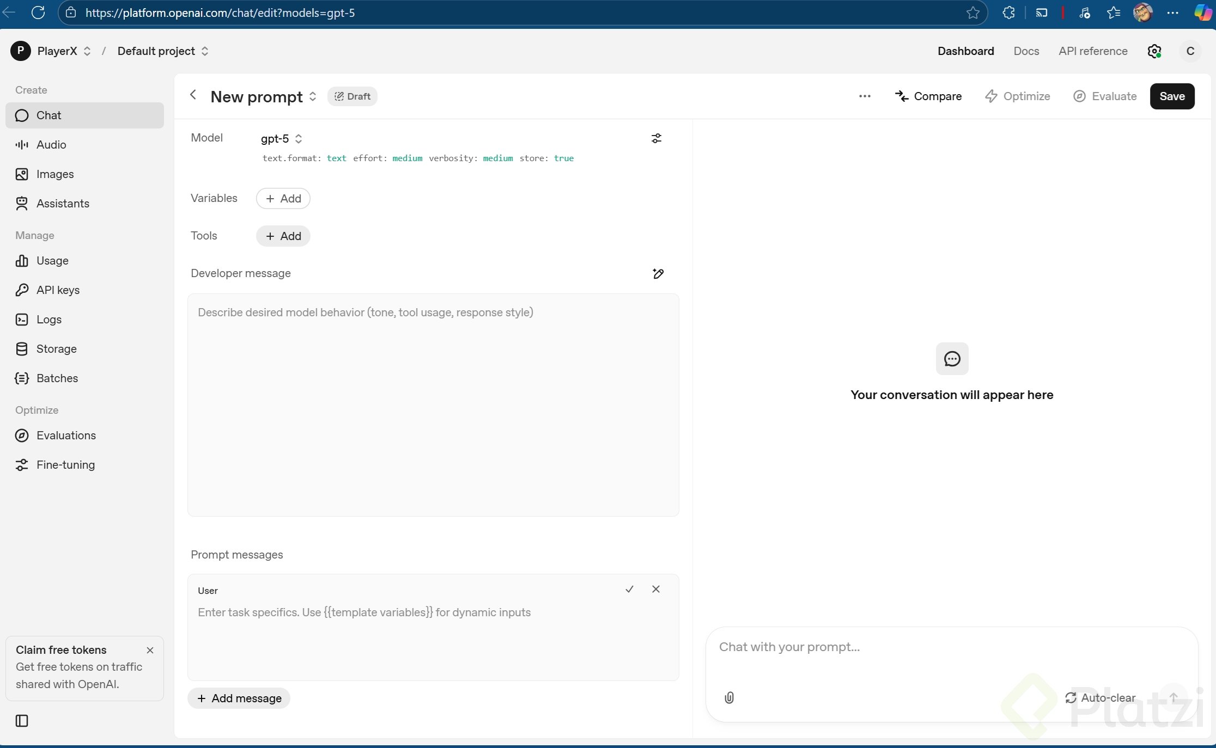Confirm user message with checkmark icon
Image resolution: width=1216 pixels, height=748 pixels.
[x=629, y=589]
